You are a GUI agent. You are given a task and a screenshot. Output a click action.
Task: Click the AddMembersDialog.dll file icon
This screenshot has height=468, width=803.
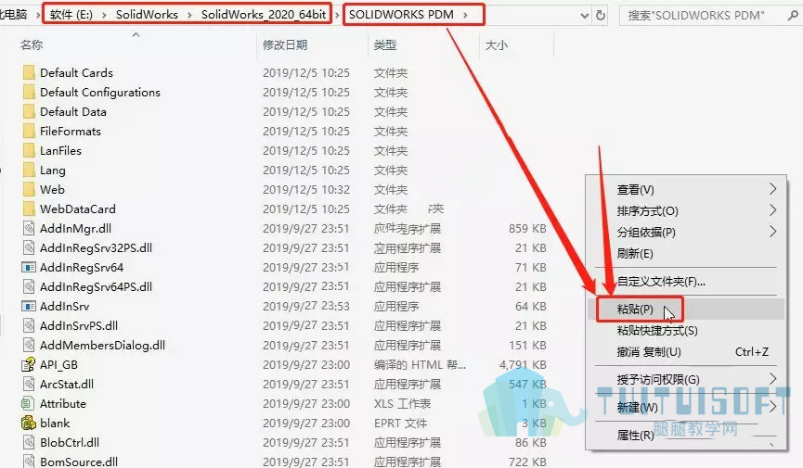click(29, 345)
